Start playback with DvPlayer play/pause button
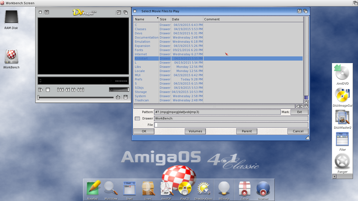 click(x=41, y=90)
